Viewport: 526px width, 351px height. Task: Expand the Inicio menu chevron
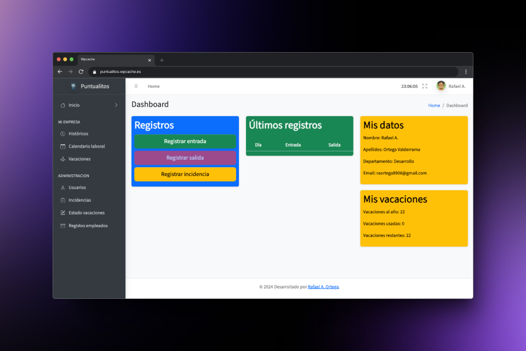point(116,105)
